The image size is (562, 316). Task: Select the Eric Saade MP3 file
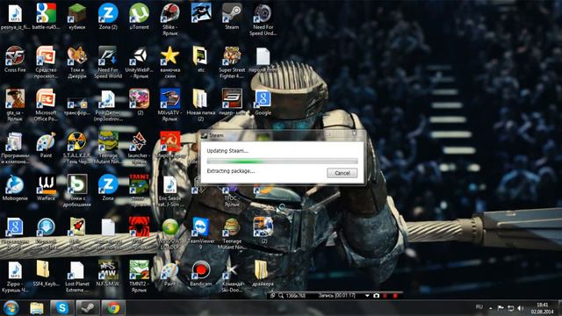[169, 191]
